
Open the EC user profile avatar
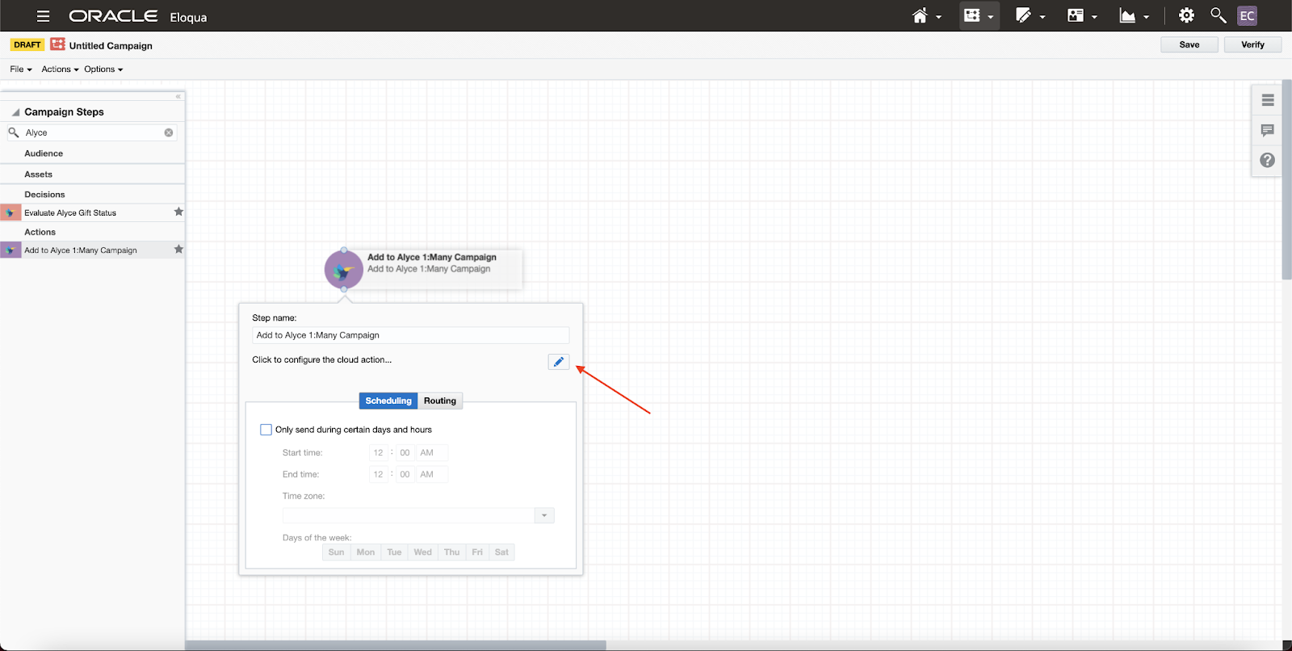coord(1248,15)
